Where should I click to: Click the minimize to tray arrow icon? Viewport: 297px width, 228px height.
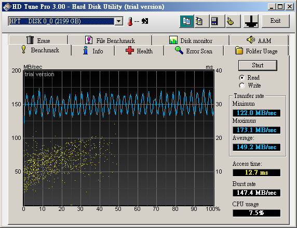click(251, 21)
